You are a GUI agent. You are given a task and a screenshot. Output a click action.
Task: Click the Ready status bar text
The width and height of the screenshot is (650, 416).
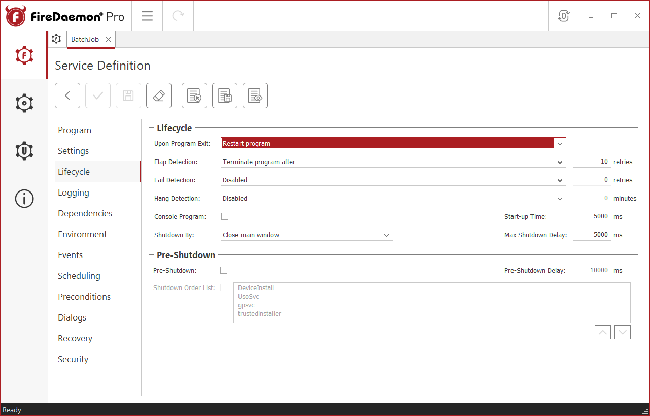click(12, 410)
